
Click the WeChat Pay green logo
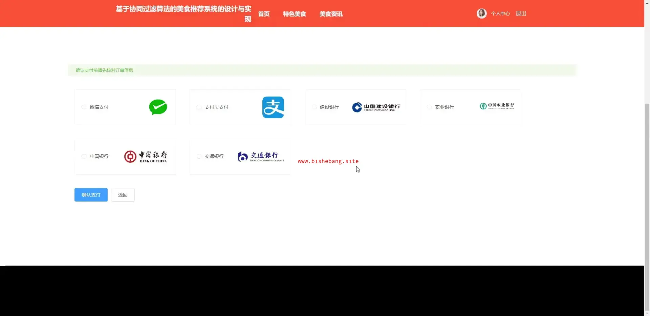(x=158, y=107)
